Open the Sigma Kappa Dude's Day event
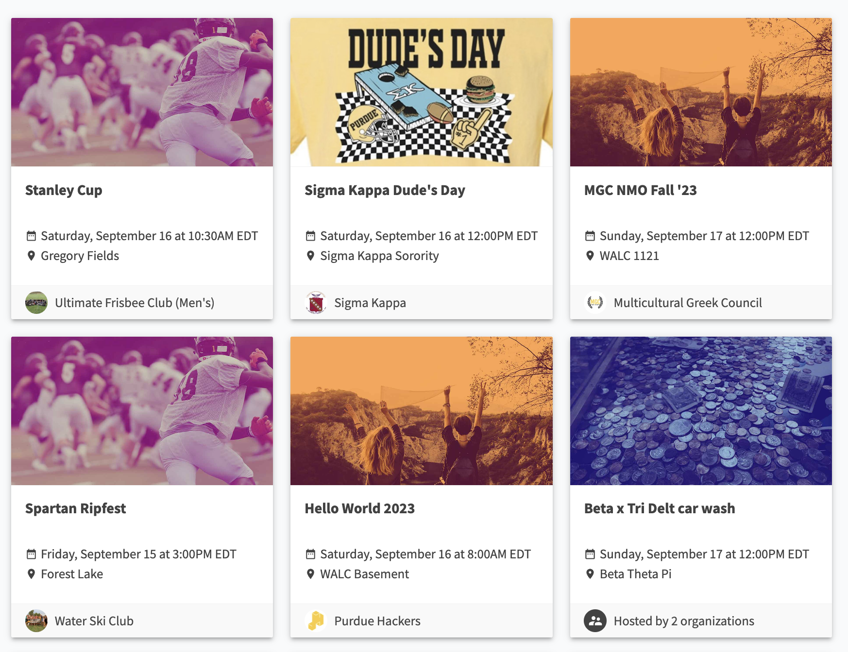This screenshot has height=652, width=848. (x=385, y=190)
